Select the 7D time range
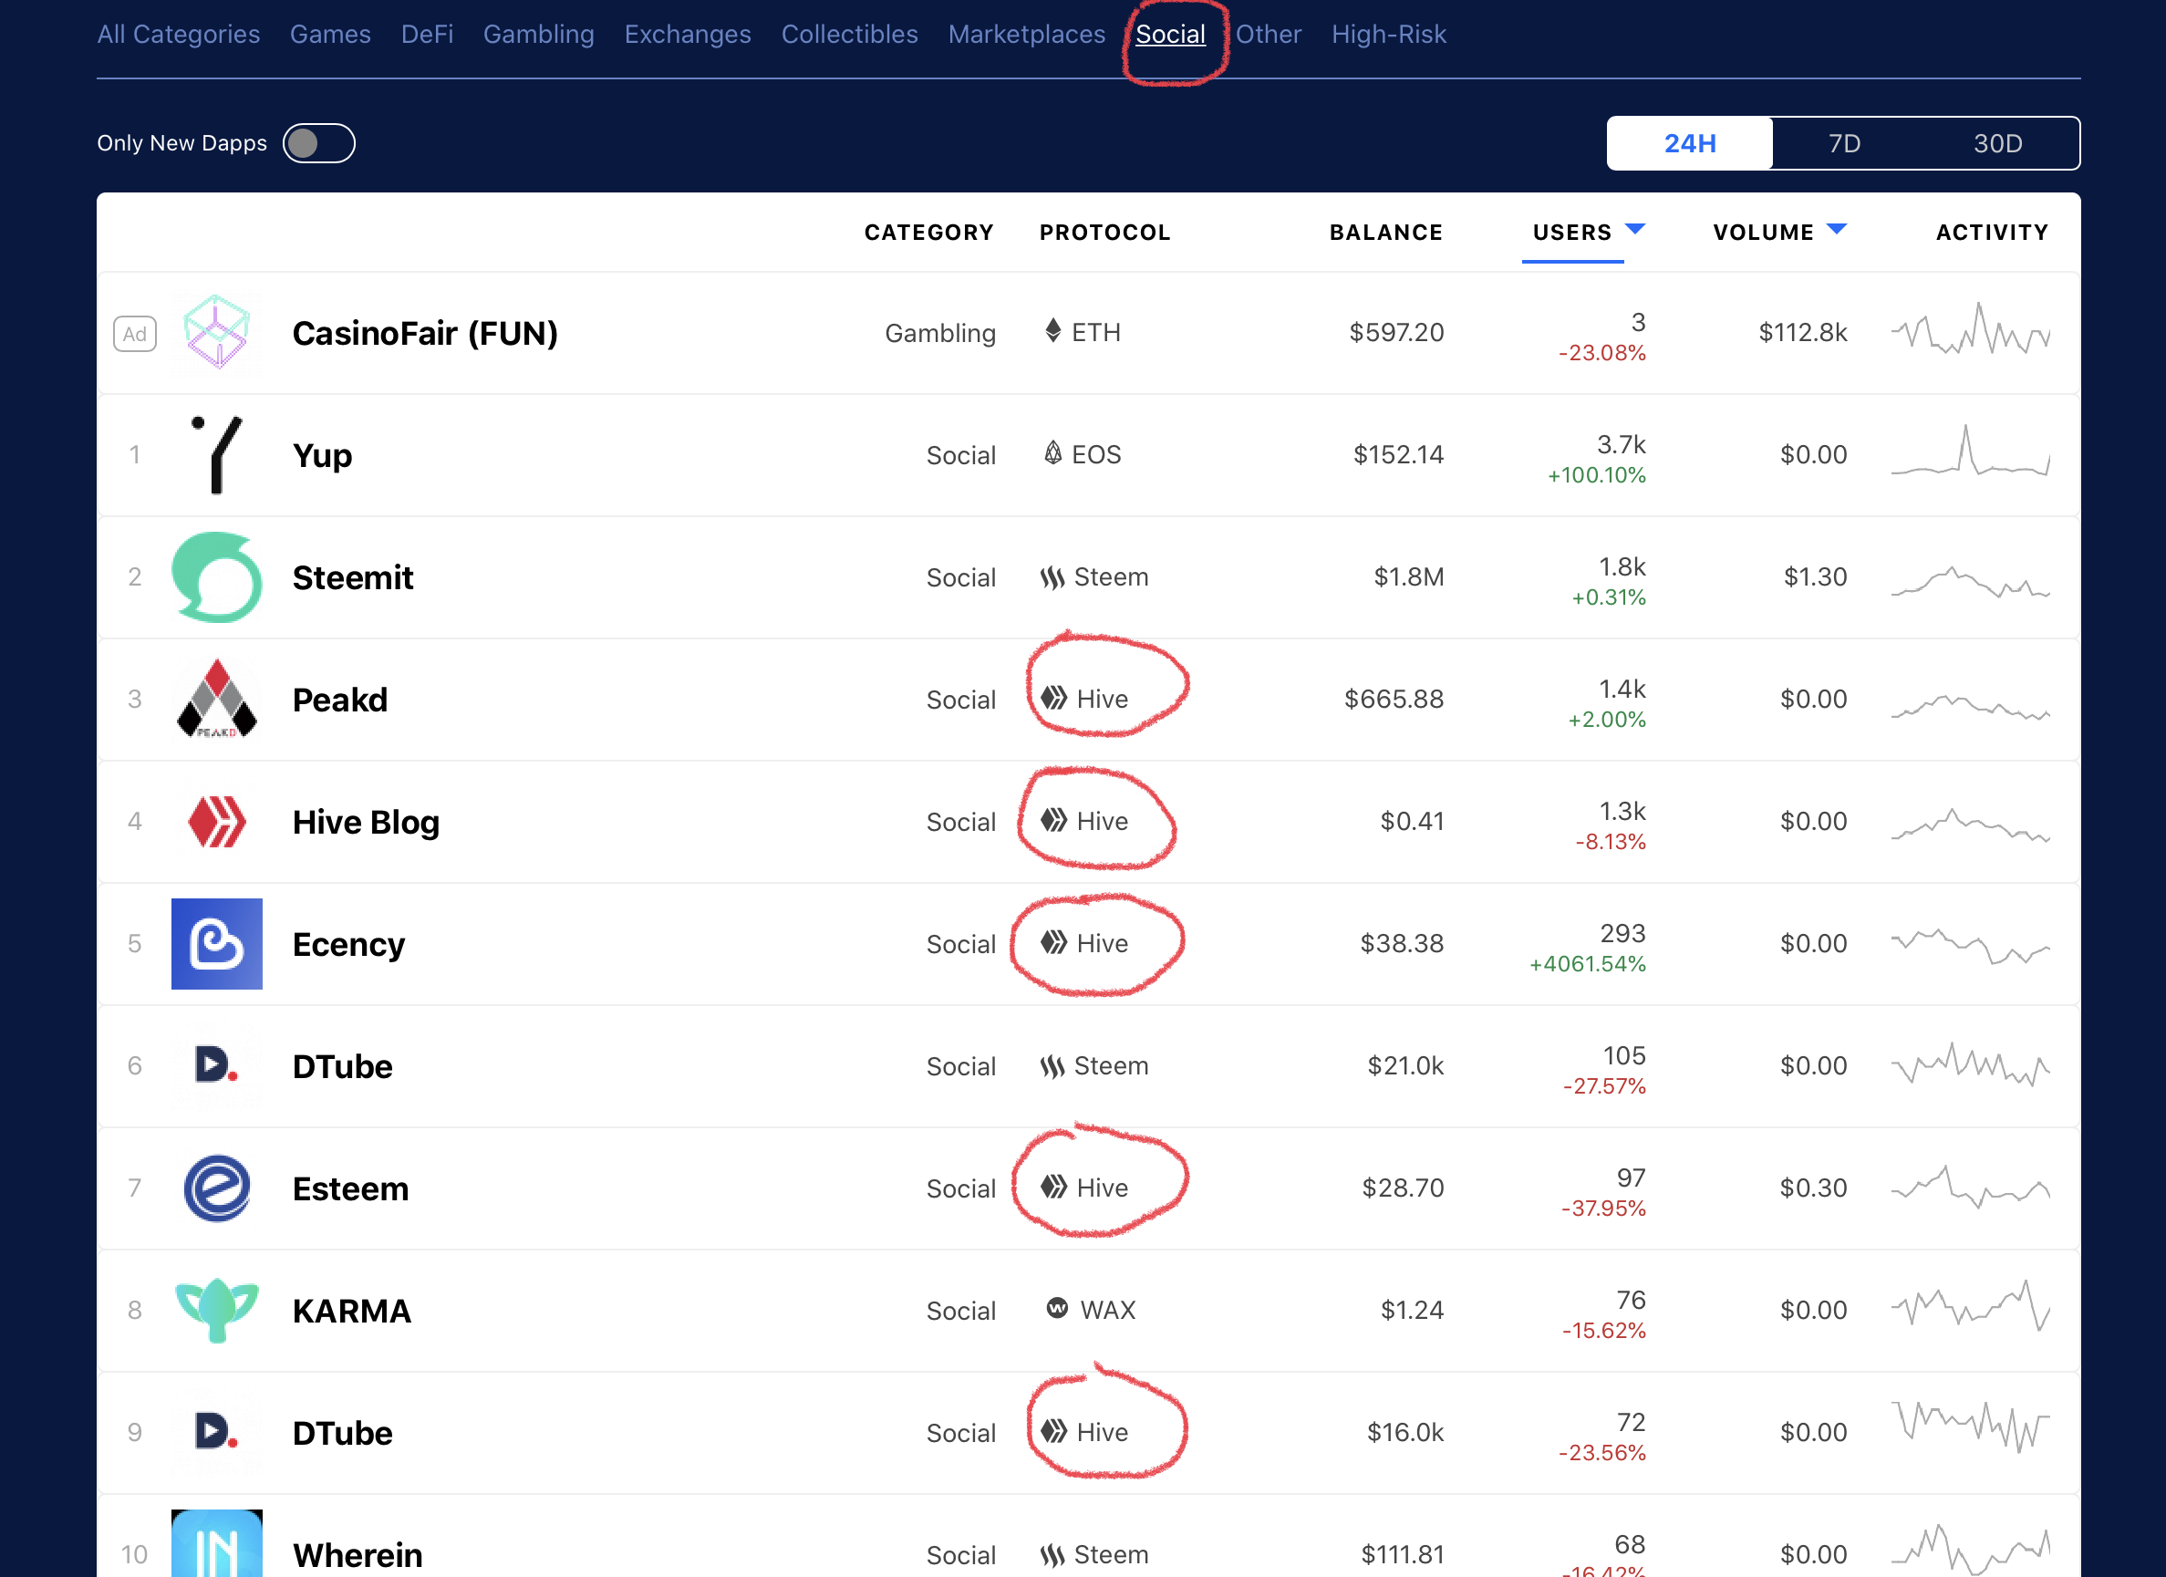The height and width of the screenshot is (1577, 2166). (x=1844, y=143)
